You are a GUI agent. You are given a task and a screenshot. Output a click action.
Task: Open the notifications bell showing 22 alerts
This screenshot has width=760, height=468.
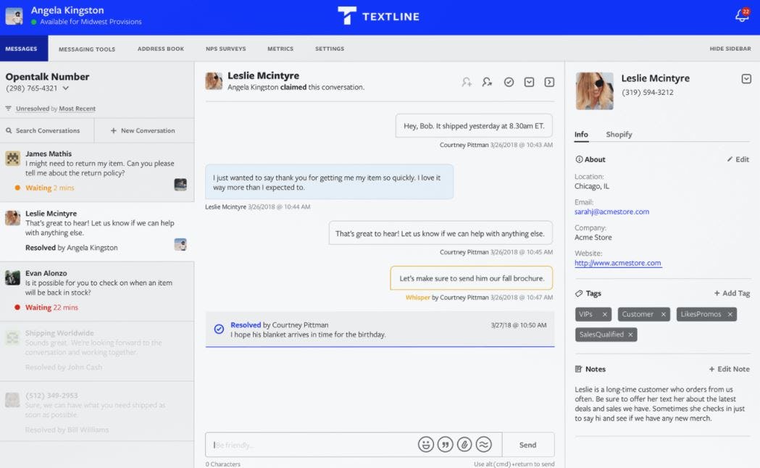[740, 15]
